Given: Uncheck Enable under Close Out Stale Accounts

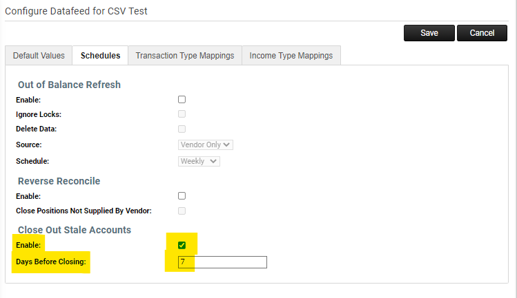Looking at the screenshot, I should [182, 245].
